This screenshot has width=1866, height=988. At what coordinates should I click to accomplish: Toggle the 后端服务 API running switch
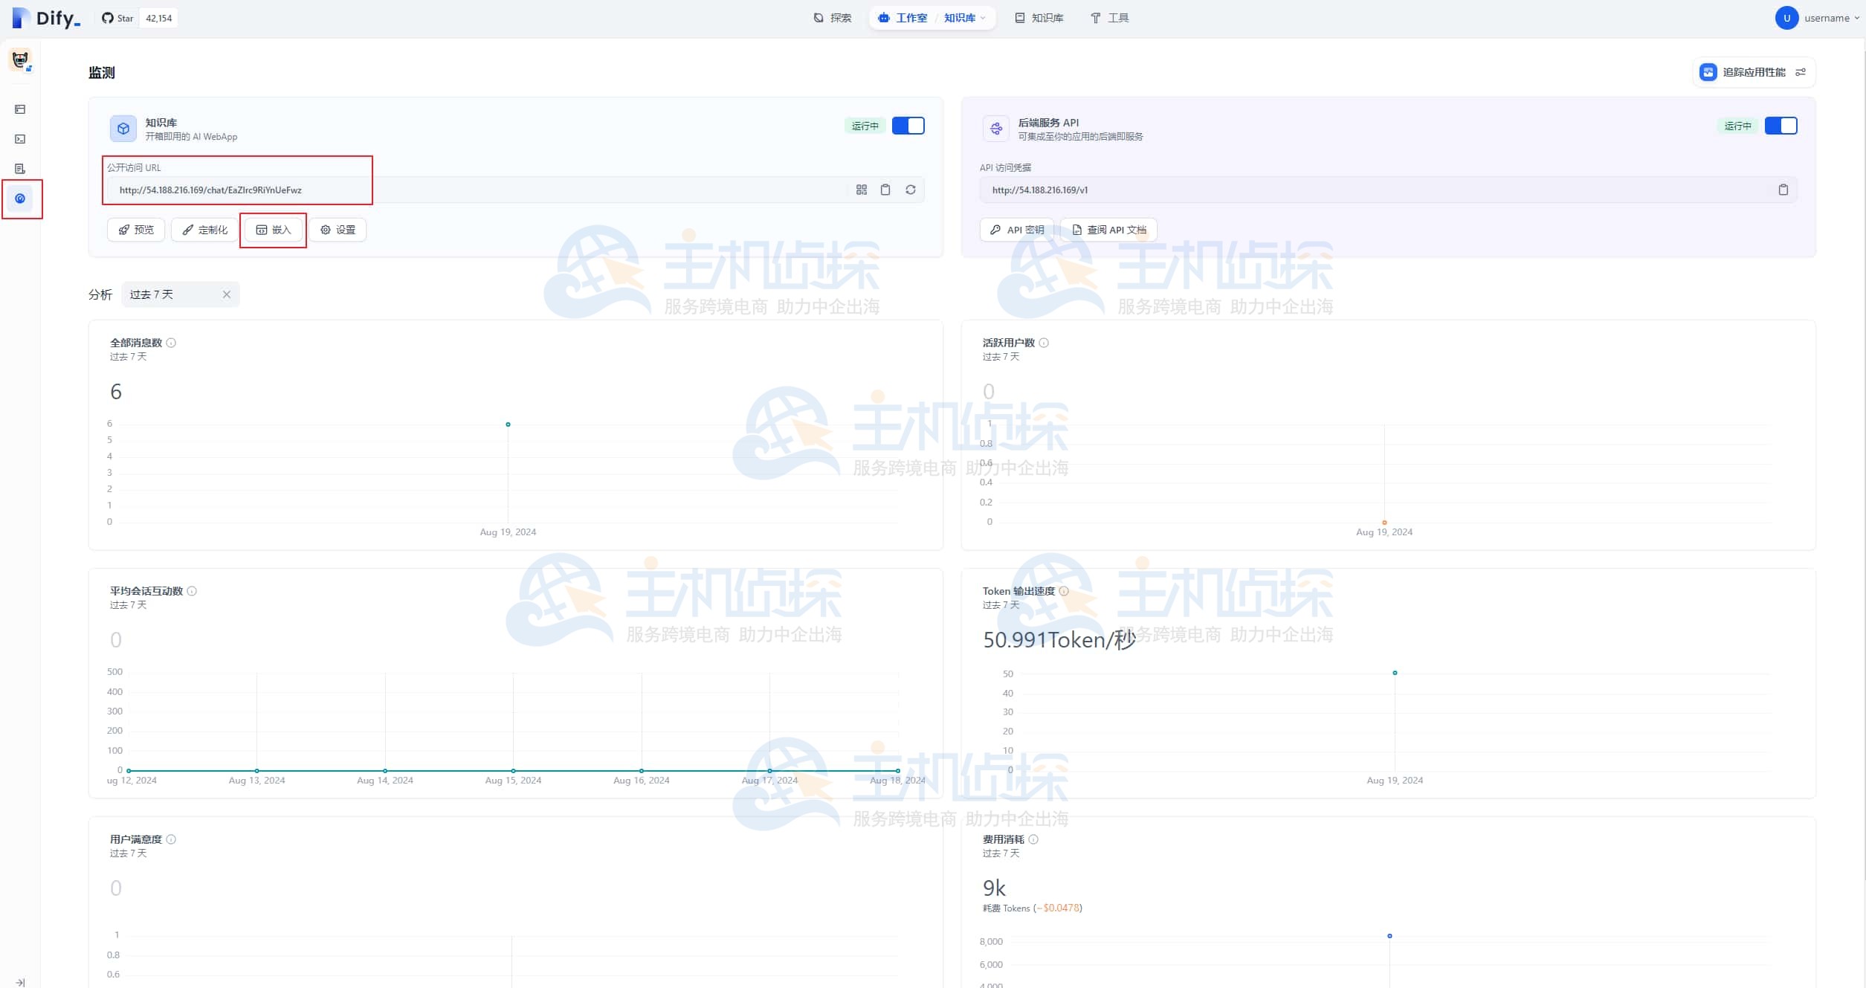tap(1781, 126)
